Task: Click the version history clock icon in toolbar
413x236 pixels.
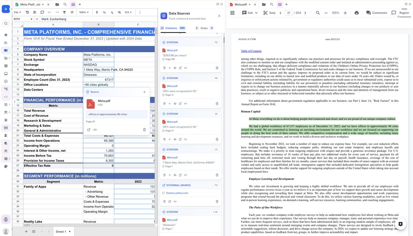Action: [28, 12]
